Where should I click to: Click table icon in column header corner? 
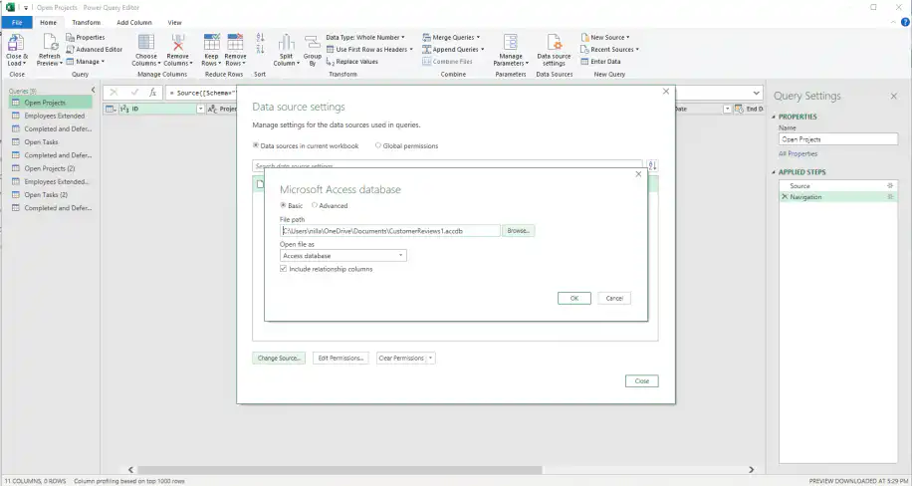coord(111,109)
